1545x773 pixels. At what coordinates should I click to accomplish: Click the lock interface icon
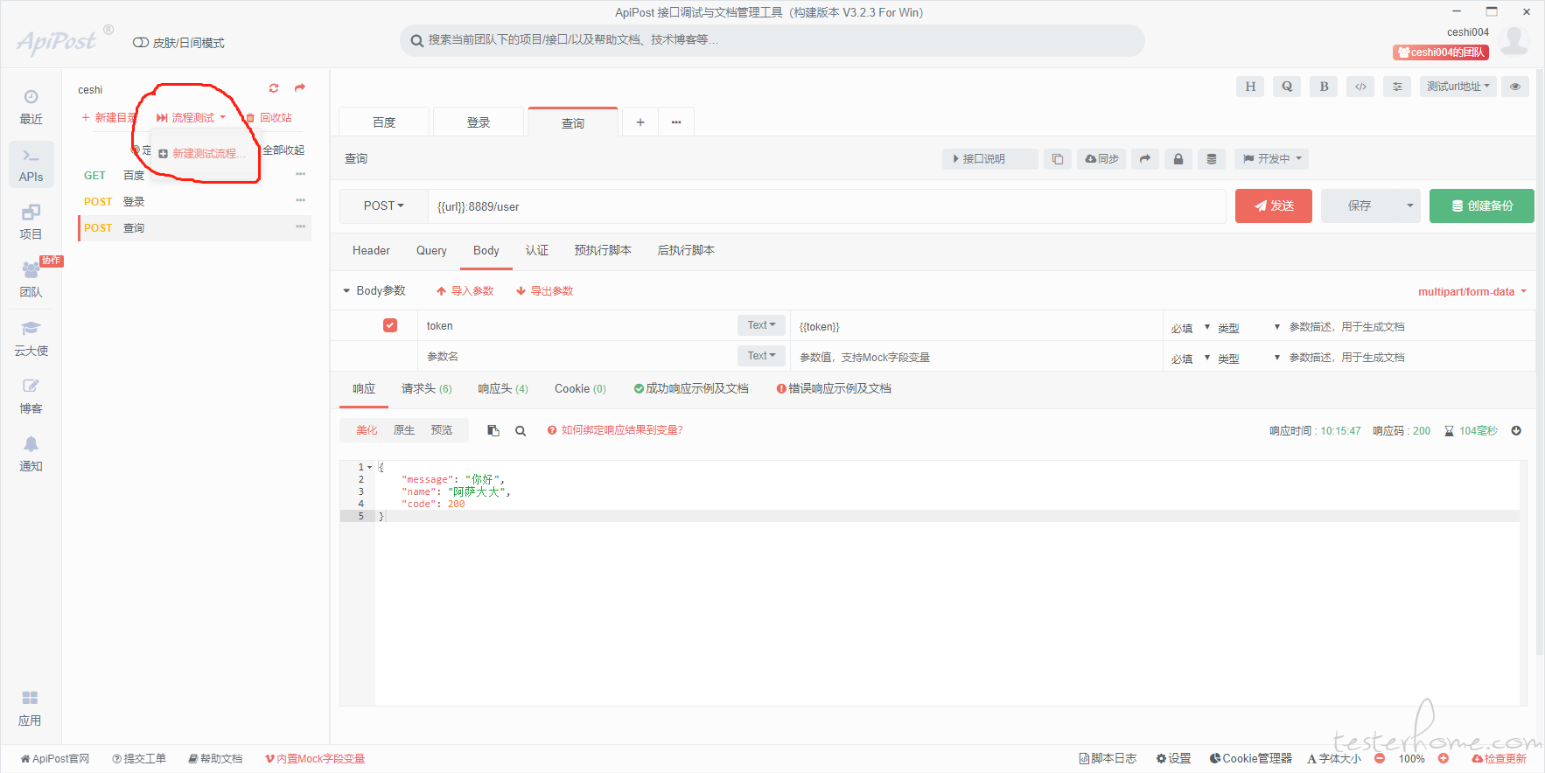pyautogui.click(x=1178, y=159)
